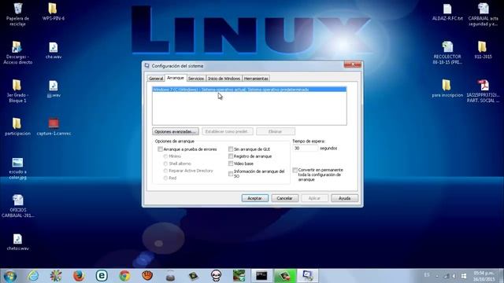
Task: Select the Mínimo radio button
Action: coord(165,156)
